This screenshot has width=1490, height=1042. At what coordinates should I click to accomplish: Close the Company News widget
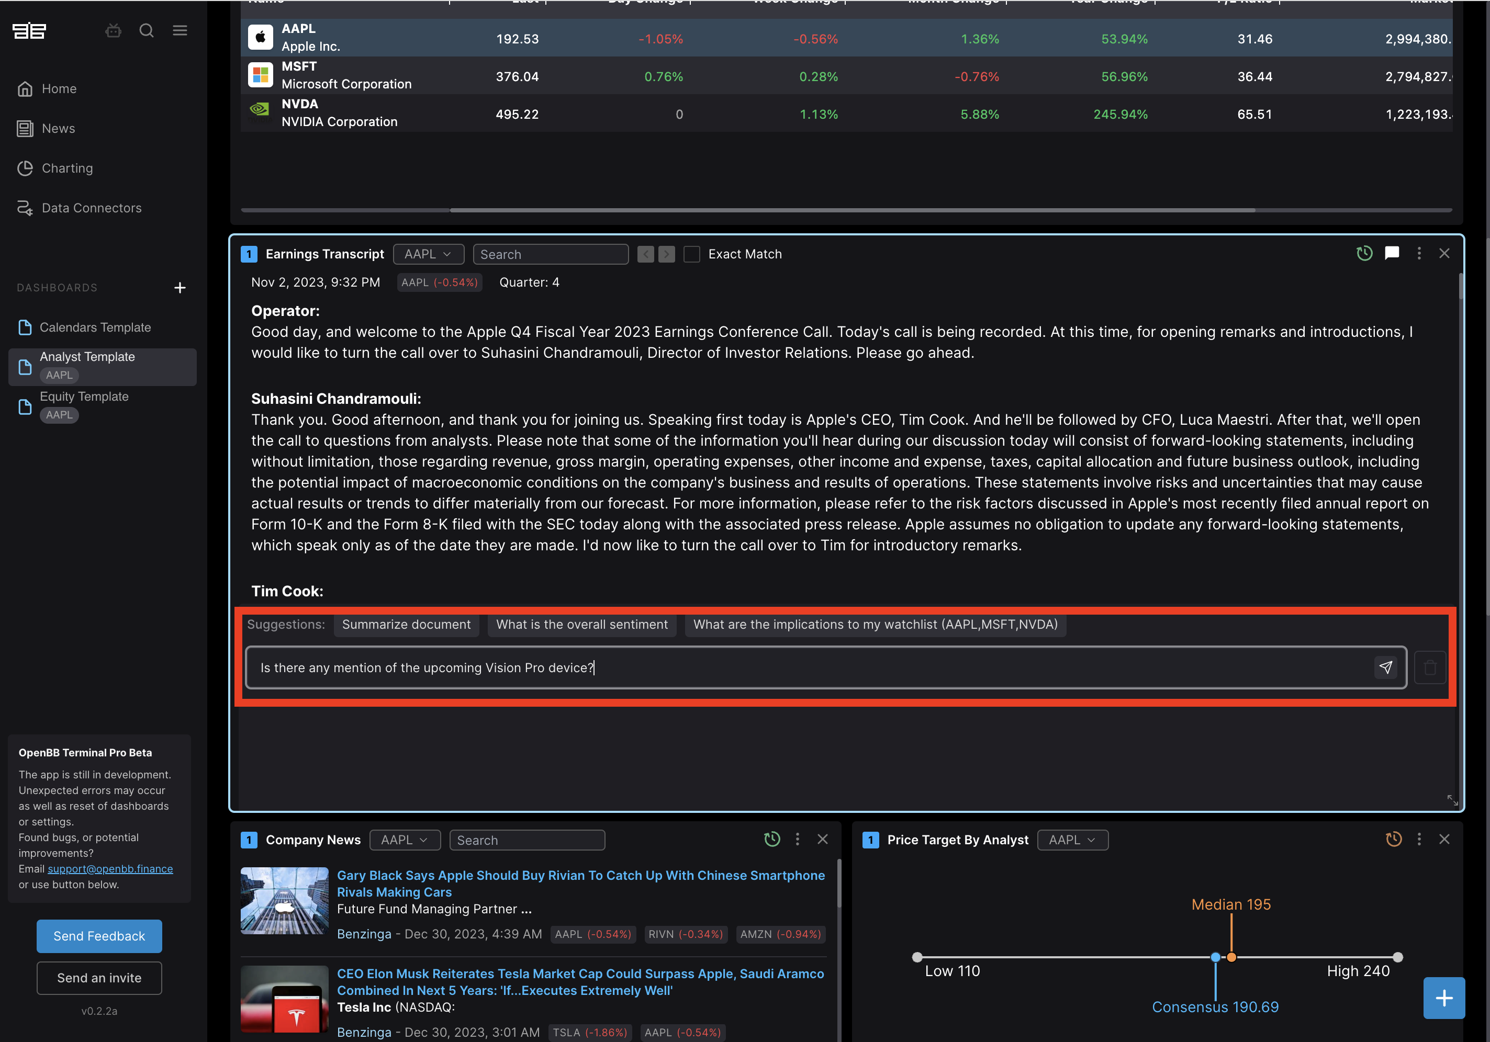[822, 839]
